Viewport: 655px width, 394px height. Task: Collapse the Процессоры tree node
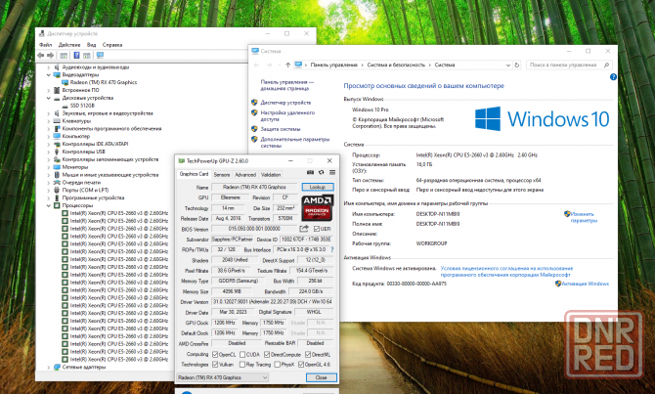click(49, 205)
